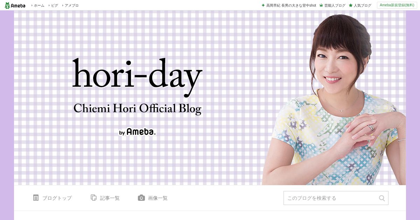Screen dimensions: 420x220
Task: Open the 記事一覧 list icon
Action: click(x=93, y=198)
